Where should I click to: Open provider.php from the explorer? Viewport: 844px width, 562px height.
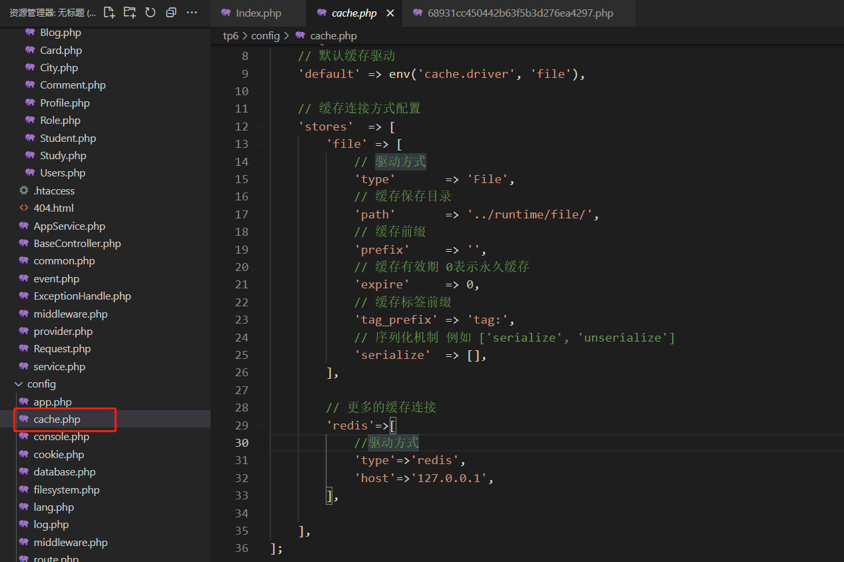[63, 332]
